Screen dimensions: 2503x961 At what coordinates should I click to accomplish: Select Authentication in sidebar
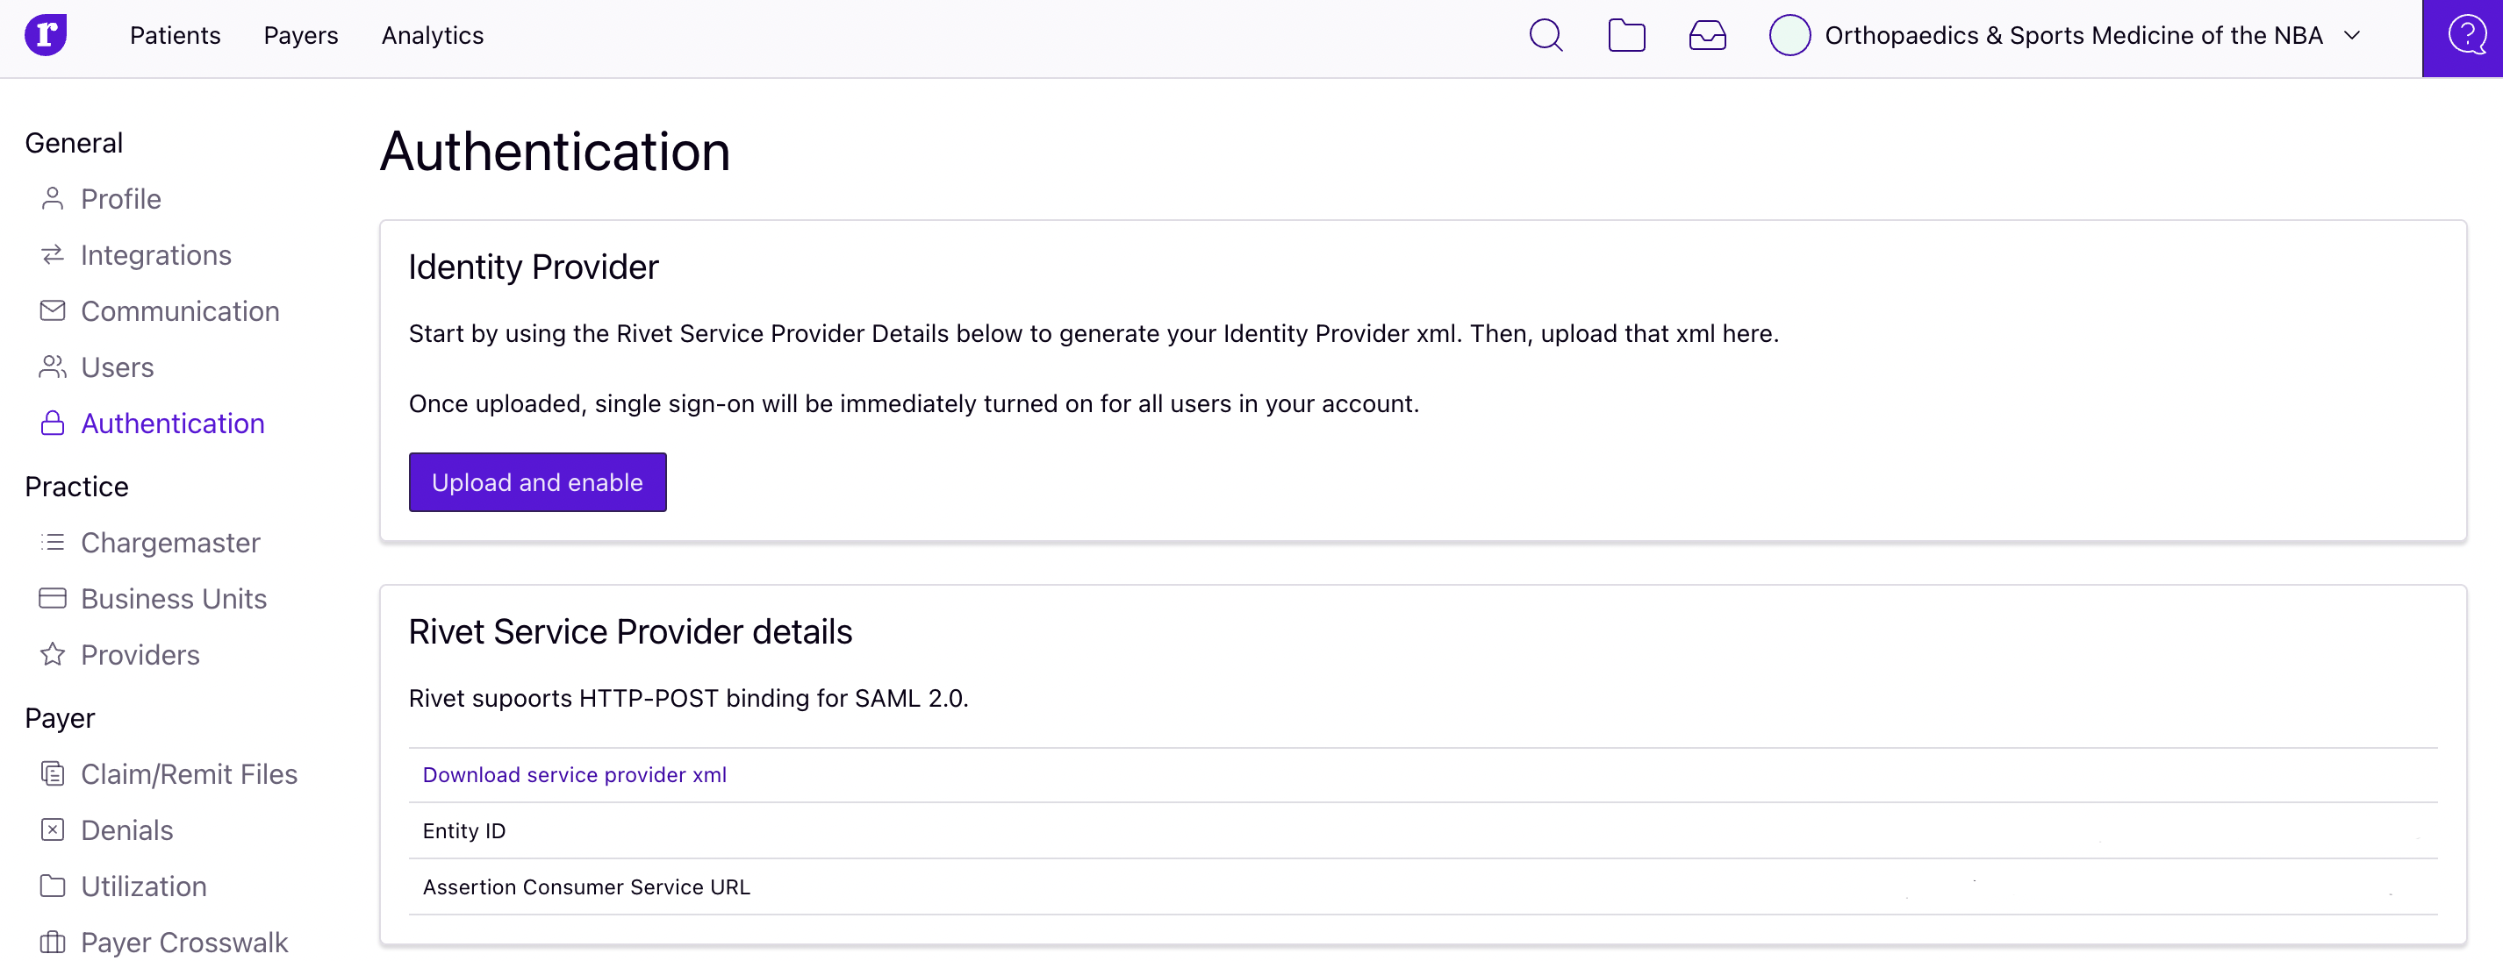172,424
